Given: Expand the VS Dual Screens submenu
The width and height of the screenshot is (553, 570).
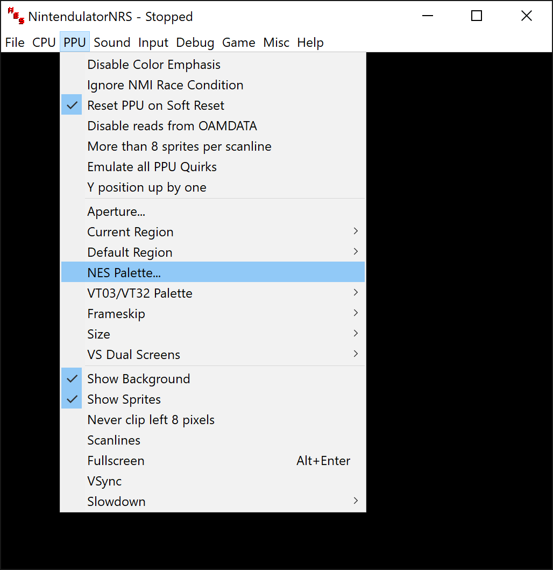Looking at the screenshot, I should 213,354.
